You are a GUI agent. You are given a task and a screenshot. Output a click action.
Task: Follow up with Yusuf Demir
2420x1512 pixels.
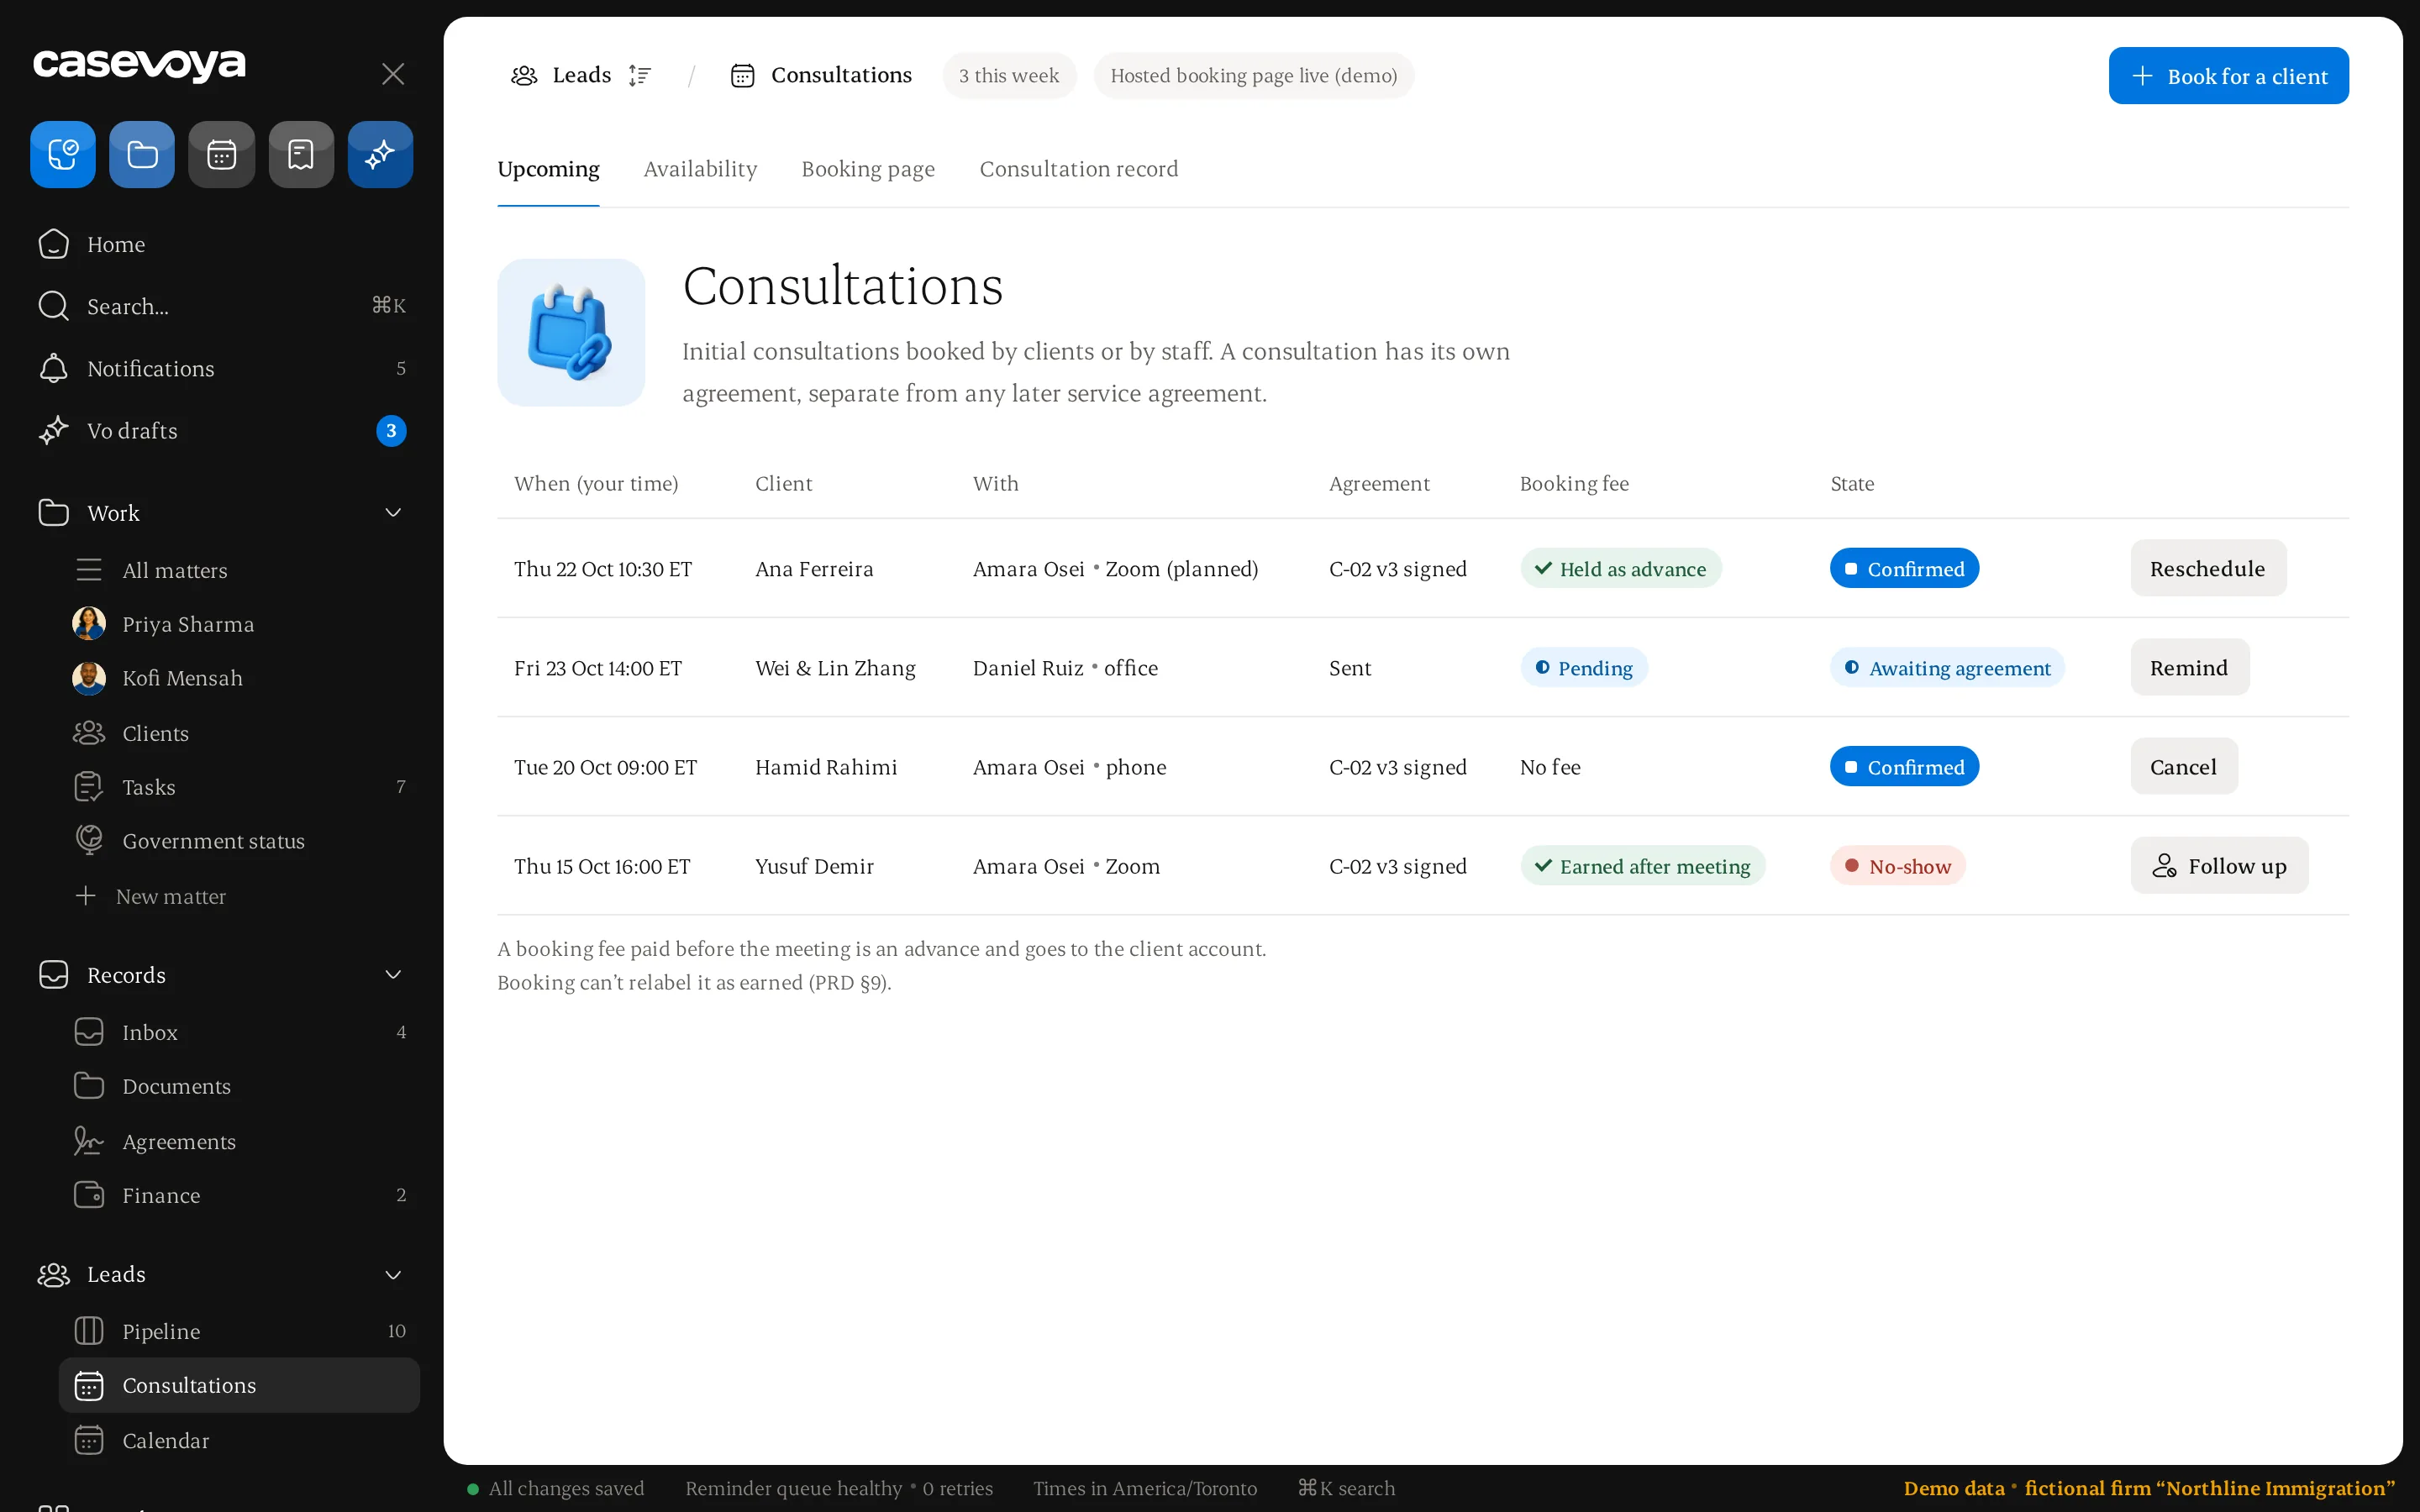[x=2219, y=866]
